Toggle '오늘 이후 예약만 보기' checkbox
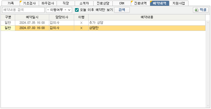This screenshot has width=211, height=109. [x=77, y=10]
